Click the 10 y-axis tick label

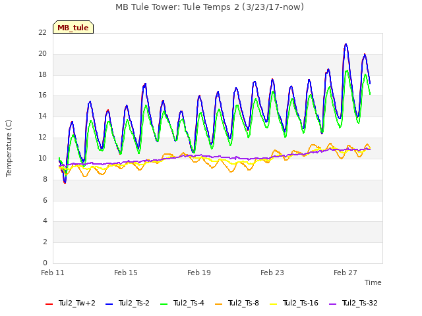tap(42, 158)
